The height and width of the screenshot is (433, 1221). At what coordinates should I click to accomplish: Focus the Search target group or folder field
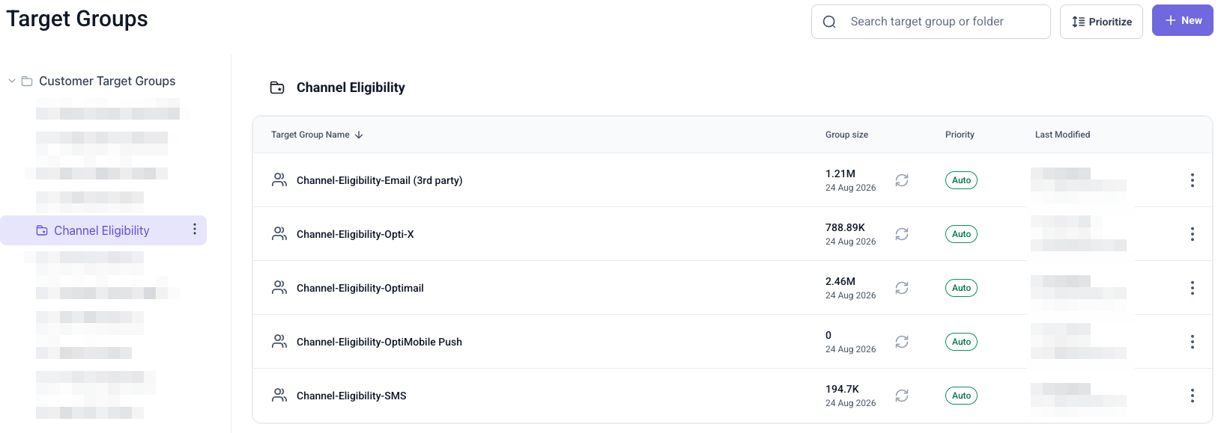coord(930,22)
